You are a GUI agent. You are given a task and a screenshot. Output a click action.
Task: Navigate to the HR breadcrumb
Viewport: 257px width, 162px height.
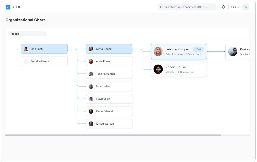18,7
